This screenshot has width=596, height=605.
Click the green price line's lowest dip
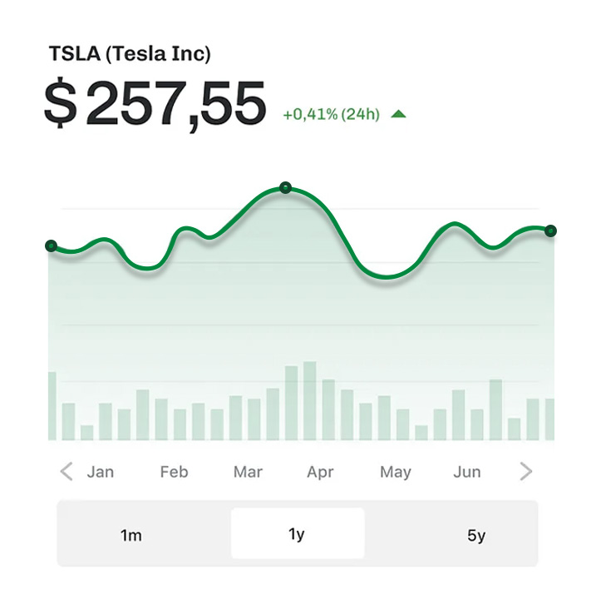point(387,277)
